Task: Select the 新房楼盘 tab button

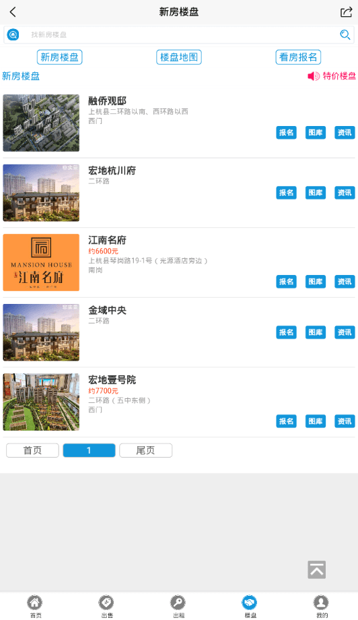Action: pos(60,57)
